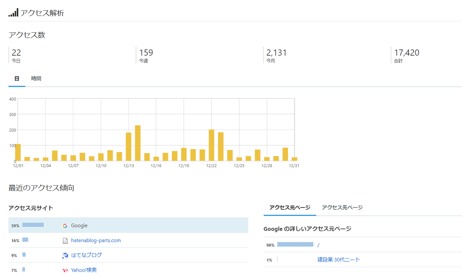Open the Yahoo!検索 source link

pyautogui.click(x=84, y=270)
